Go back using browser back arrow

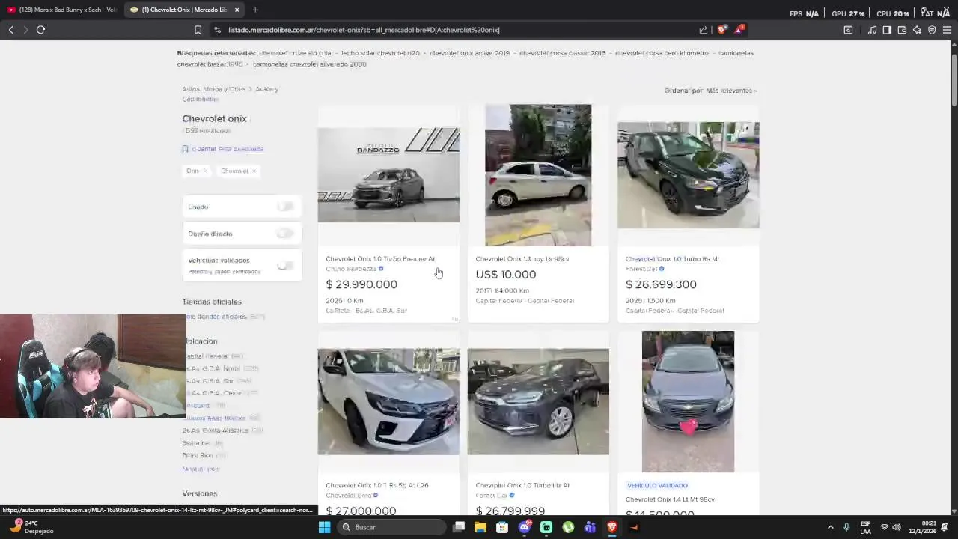(10, 30)
